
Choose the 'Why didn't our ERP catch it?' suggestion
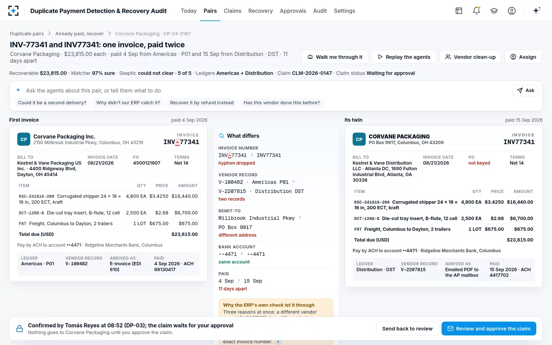coord(128,103)
